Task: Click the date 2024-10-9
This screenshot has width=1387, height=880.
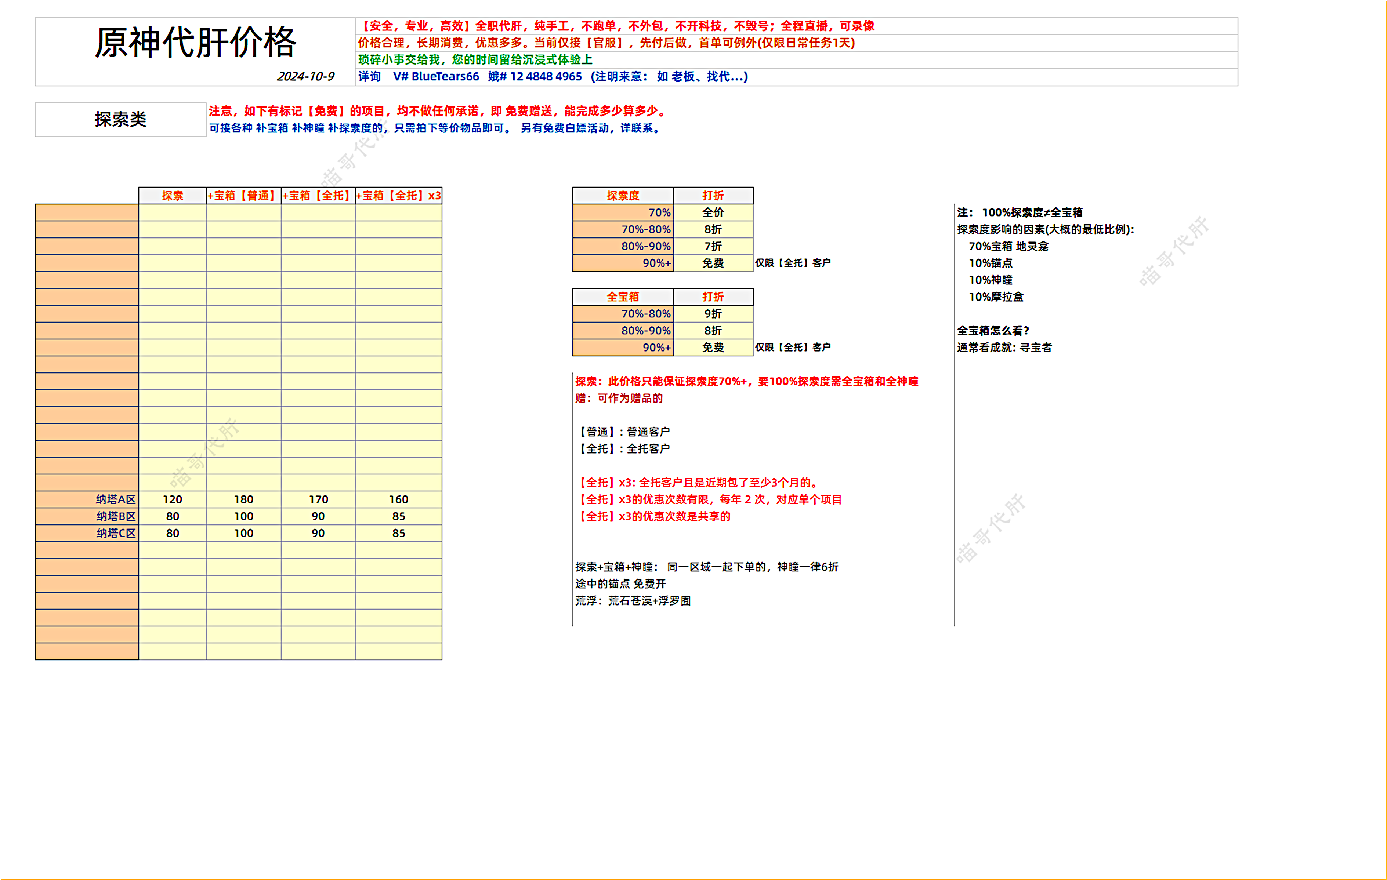Action: pos(305,77)
